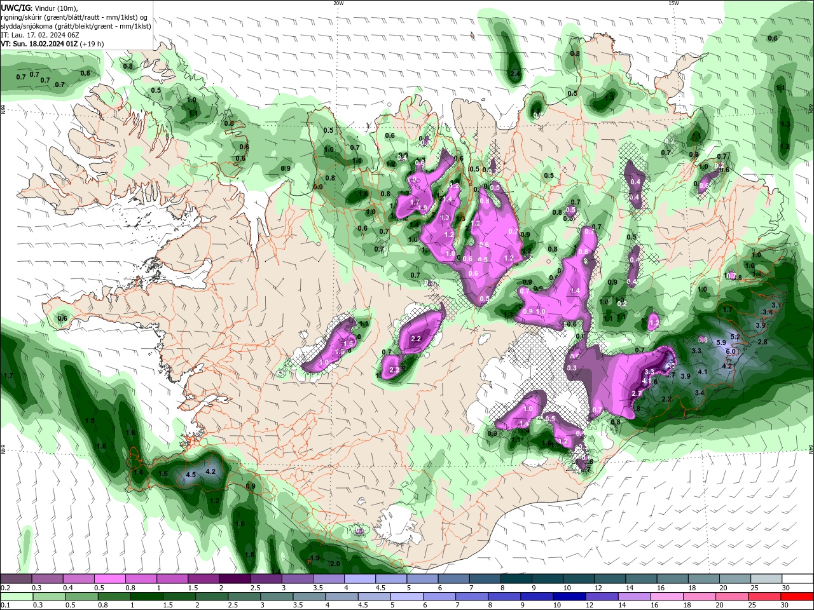Click the '5.9' precipitation value in the east
Viewport: 814px width, 610px height.
tap(721, 342)
